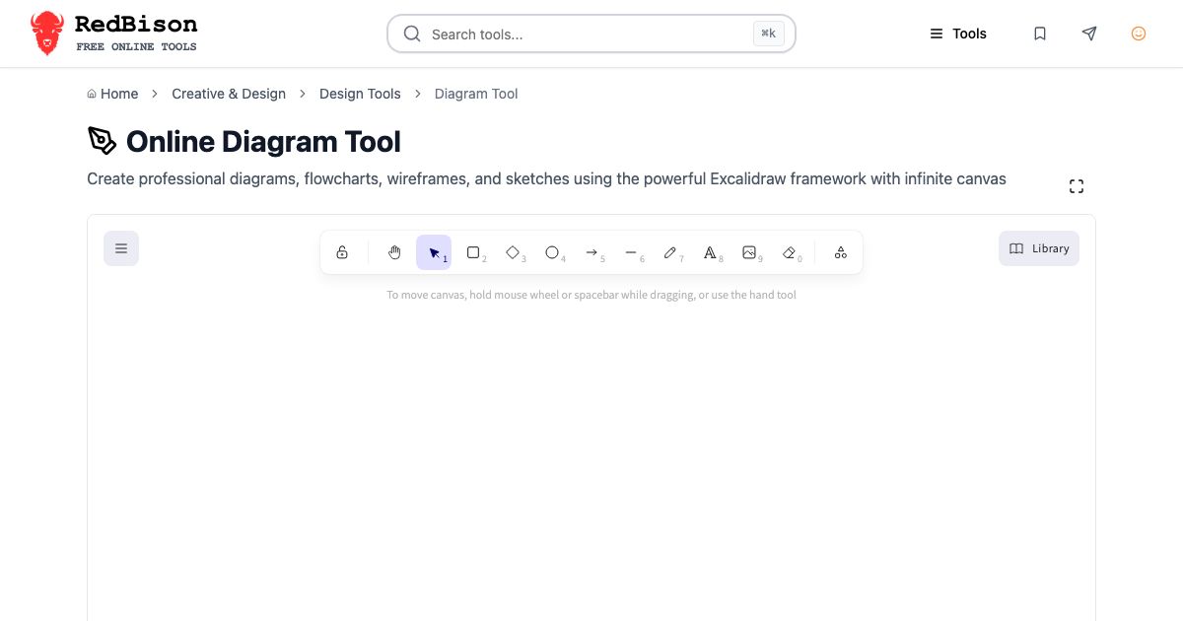Click the move canvas hint text

click(591, 295)
